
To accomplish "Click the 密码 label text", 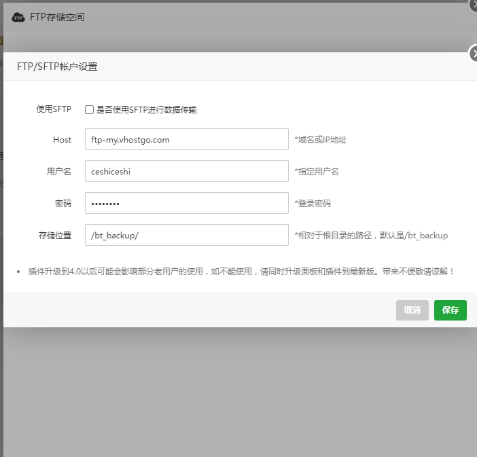I will click(x=63, y=203).
